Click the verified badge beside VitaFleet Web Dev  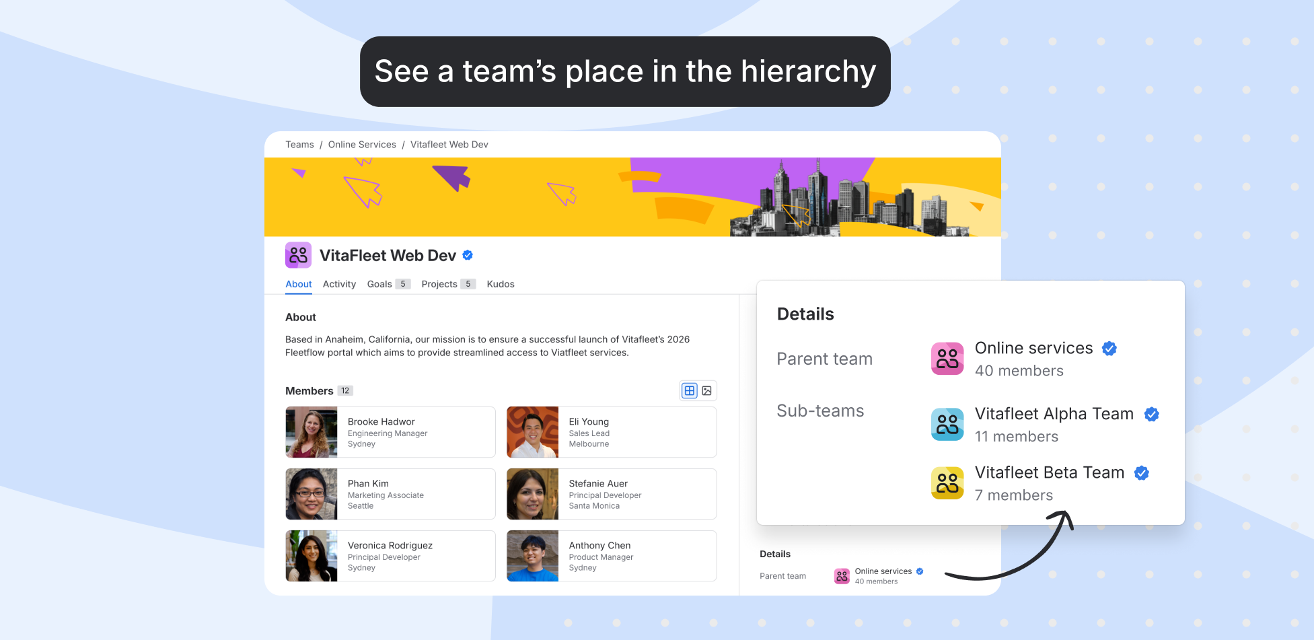click(468, 255)
